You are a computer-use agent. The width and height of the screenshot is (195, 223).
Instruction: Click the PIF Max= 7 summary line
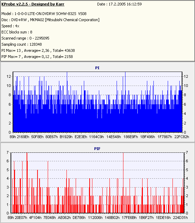[37, 57]
